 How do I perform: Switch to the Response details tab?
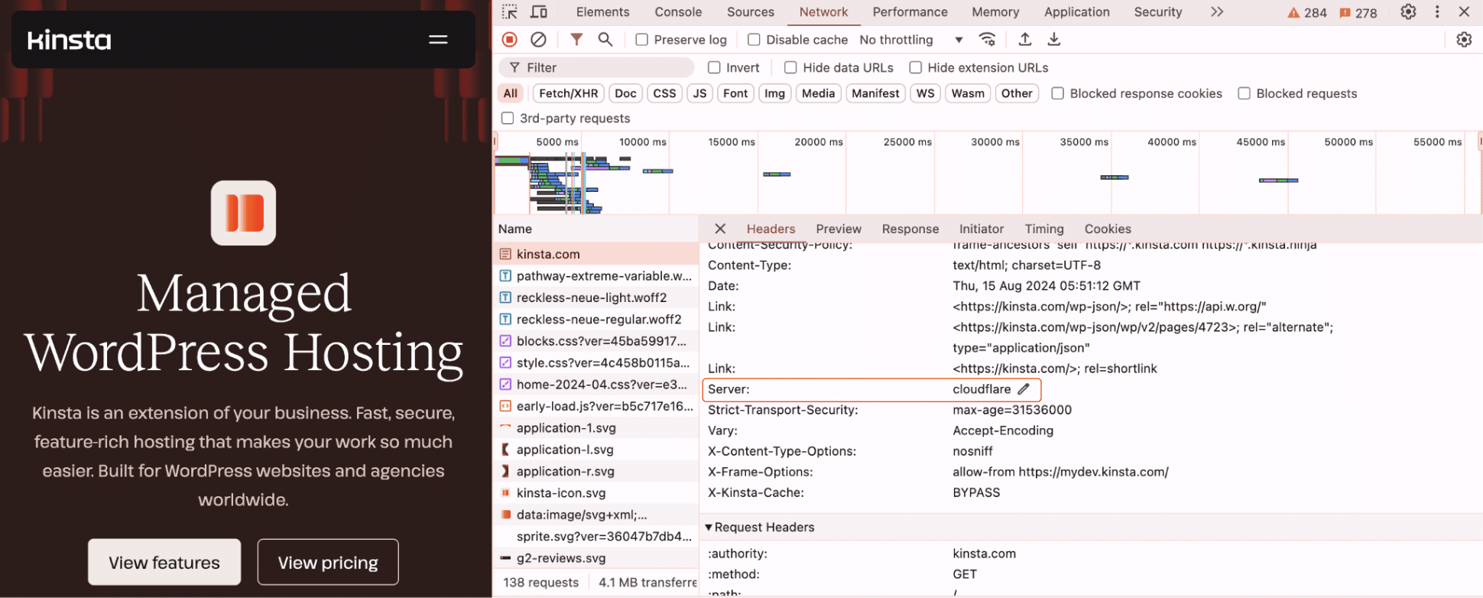tap(910, 229)
